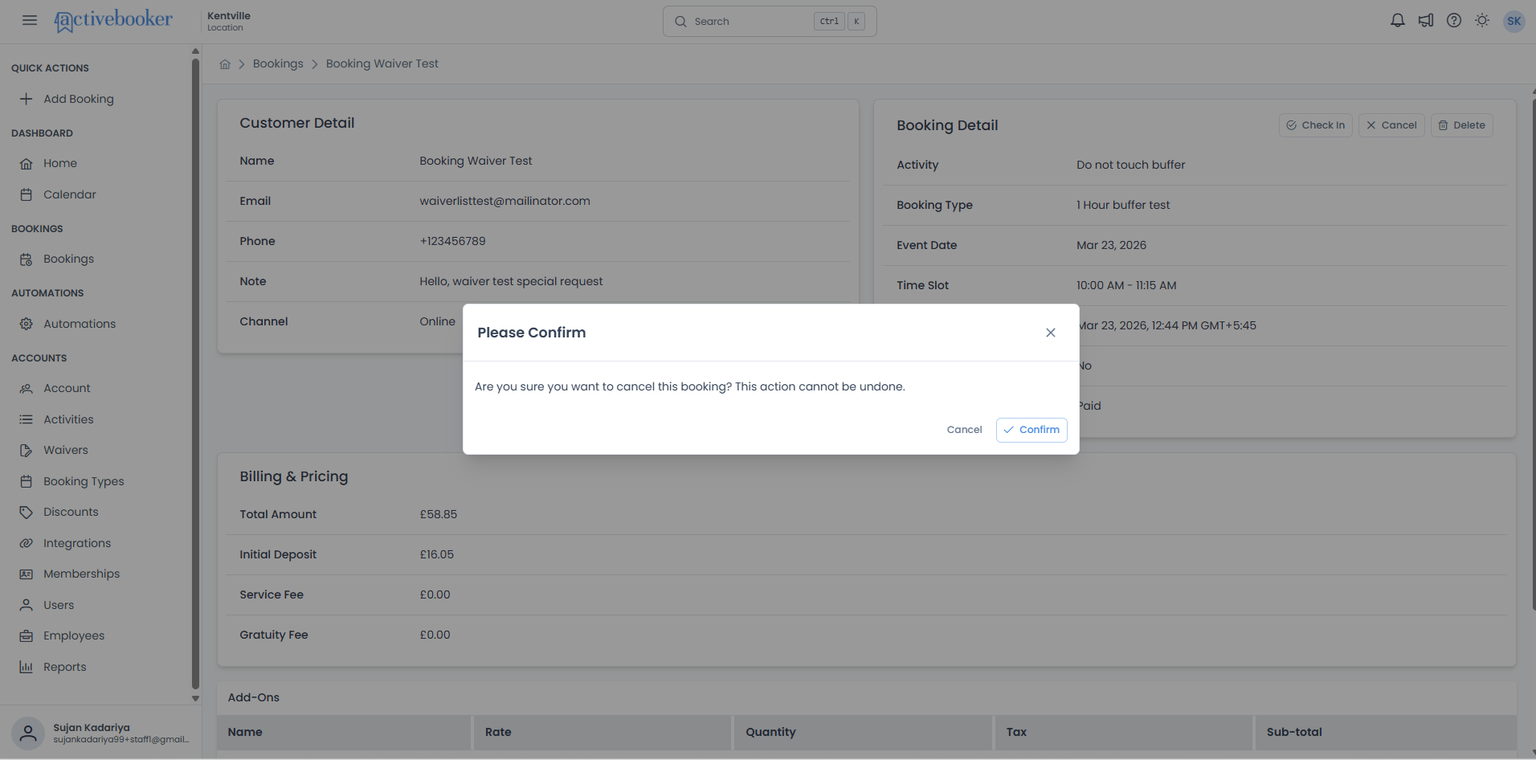This screenshot has width=1536, height=760.
Task: Click the Bookings sidebar icon
Action: [27, 259]
